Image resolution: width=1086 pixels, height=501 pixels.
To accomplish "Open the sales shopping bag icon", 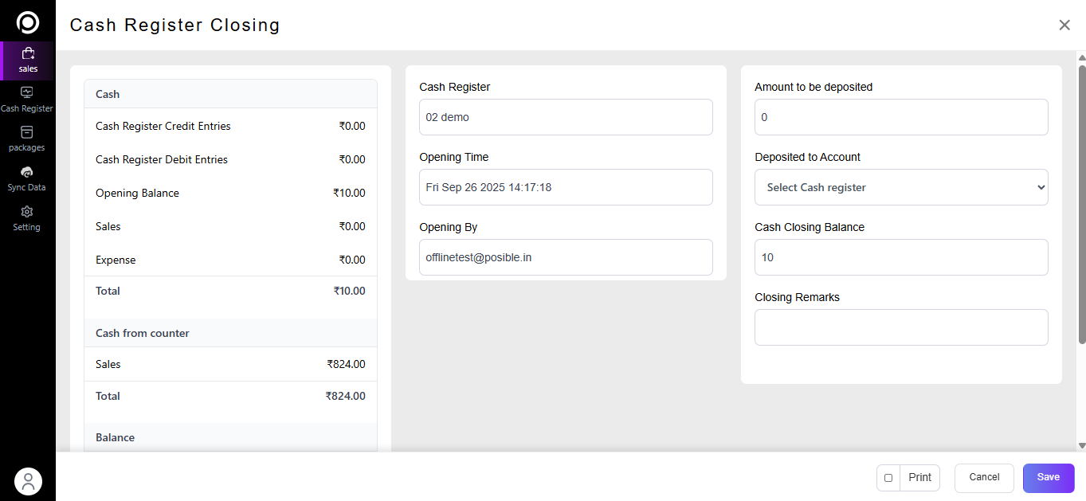I will (x=28, y=54).
